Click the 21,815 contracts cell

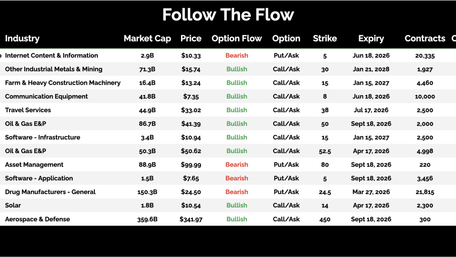tap(425, 192)
